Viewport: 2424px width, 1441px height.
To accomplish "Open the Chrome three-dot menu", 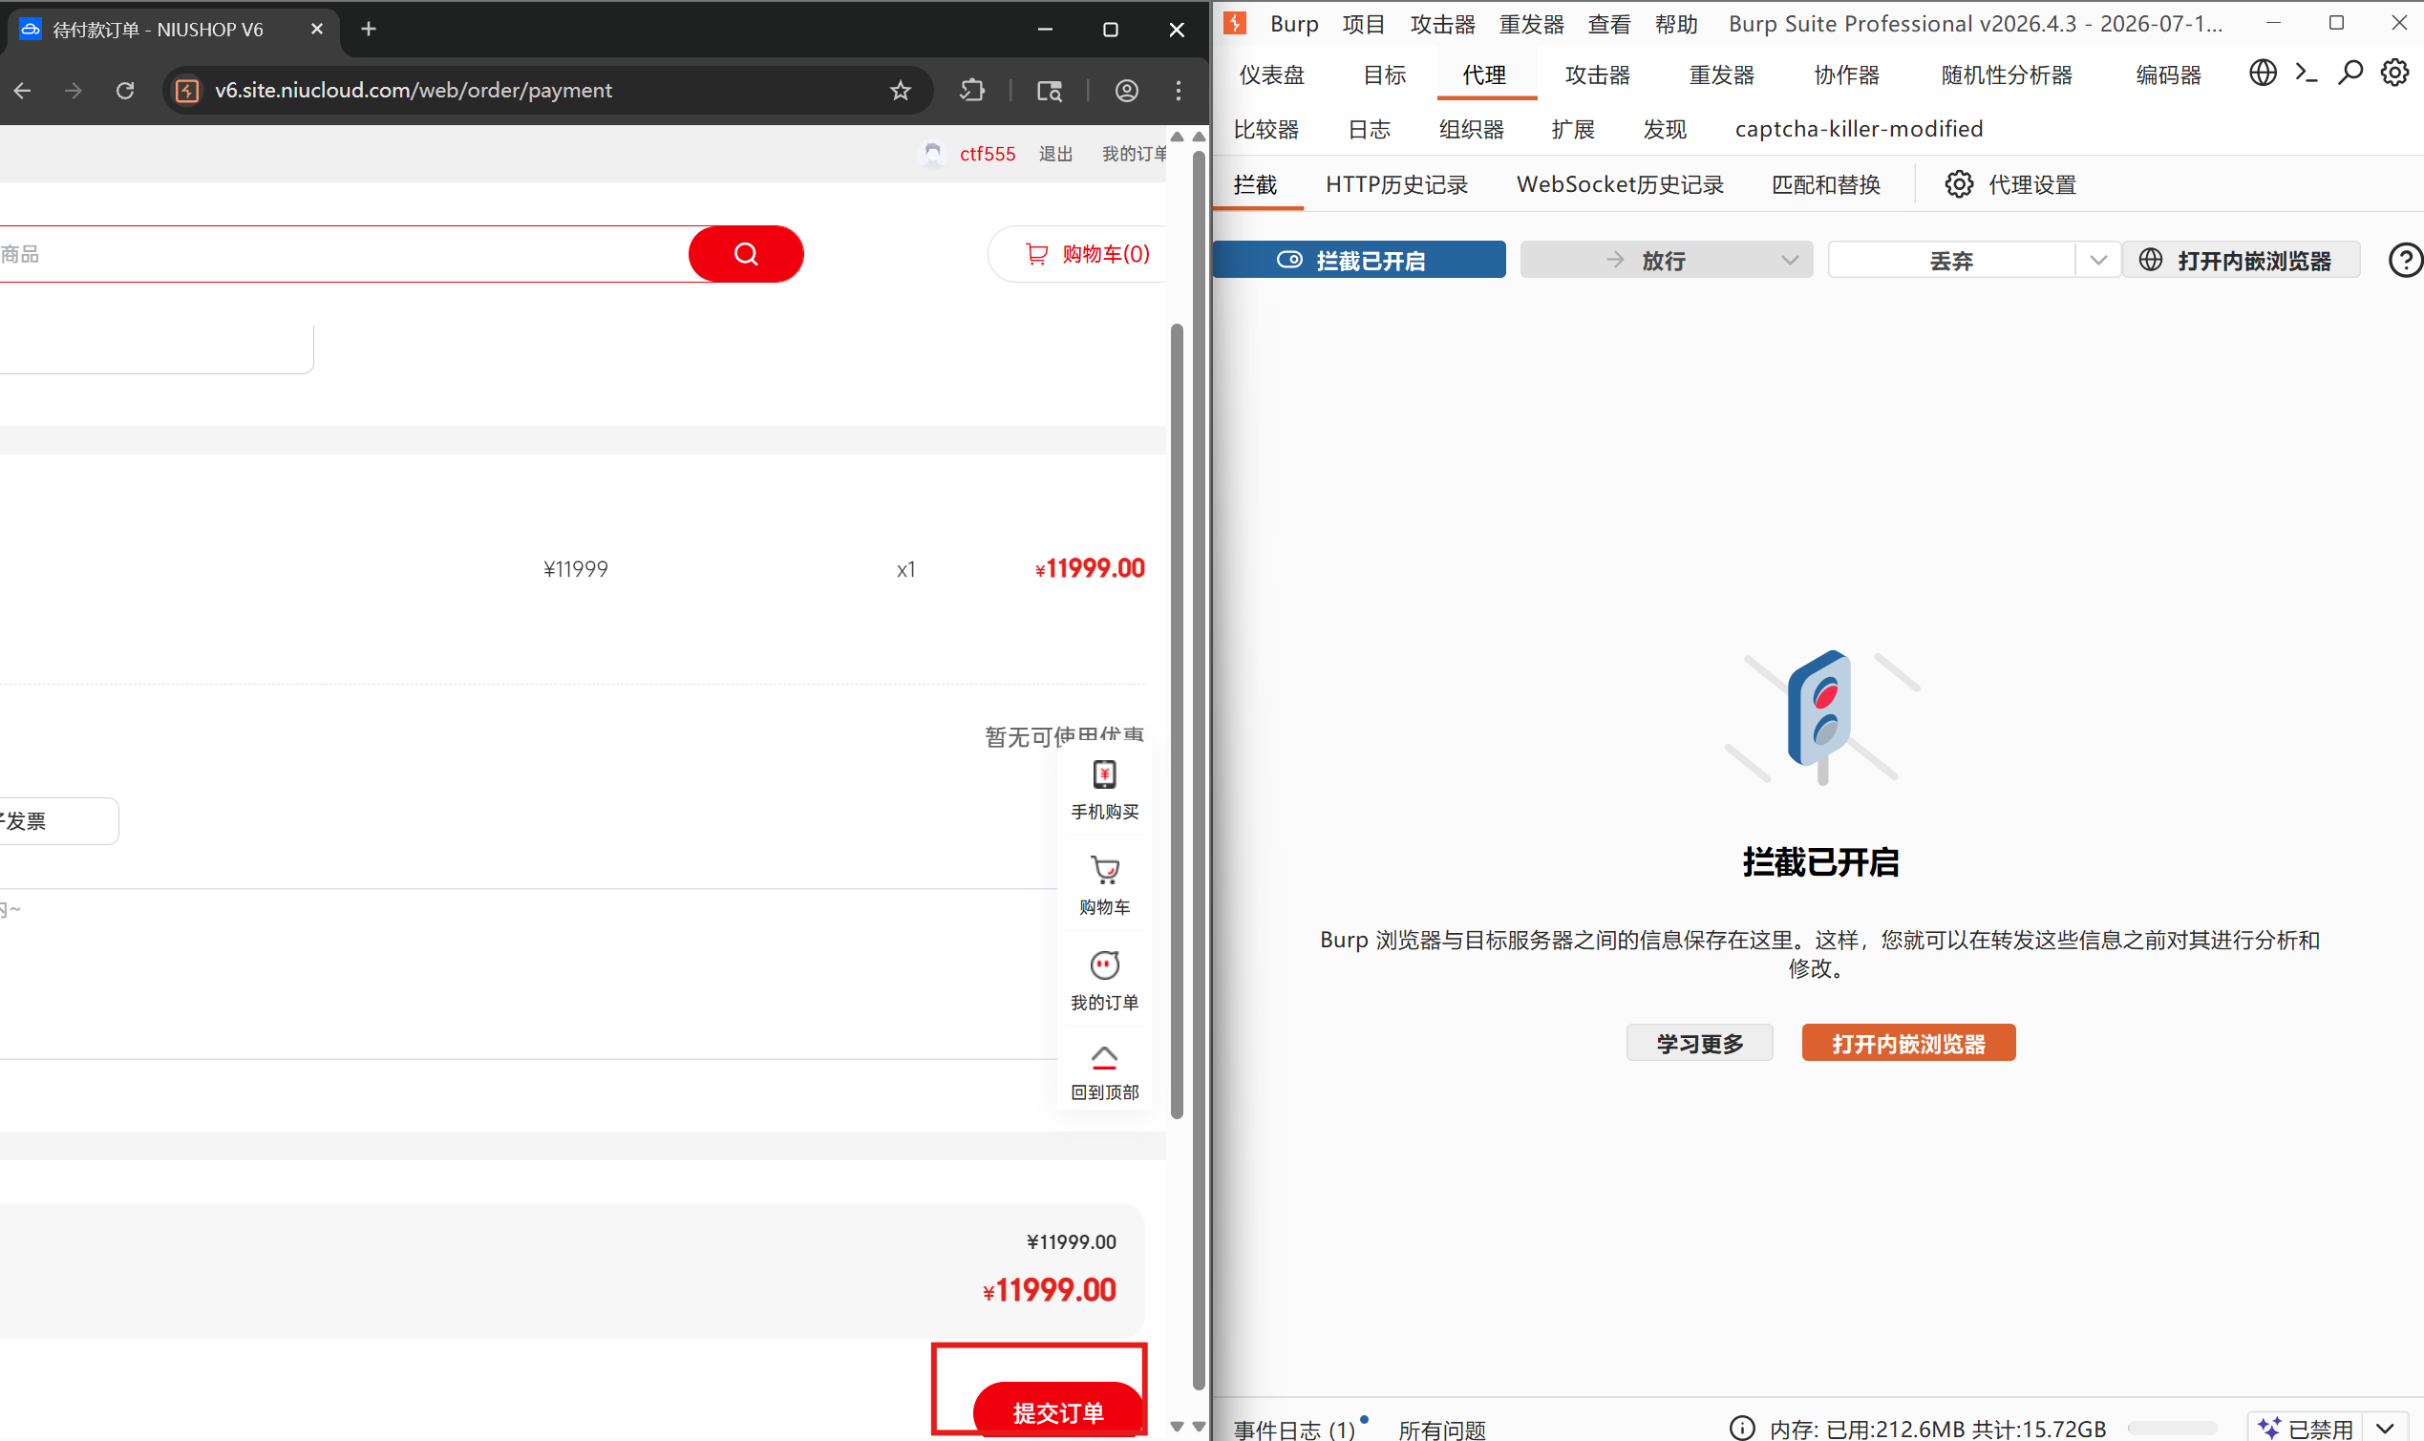I will (1178, 91).
